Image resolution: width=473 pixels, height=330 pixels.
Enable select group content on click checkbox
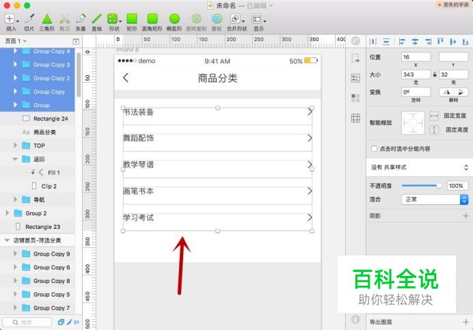pyautogui.click(x=374, y=148)
